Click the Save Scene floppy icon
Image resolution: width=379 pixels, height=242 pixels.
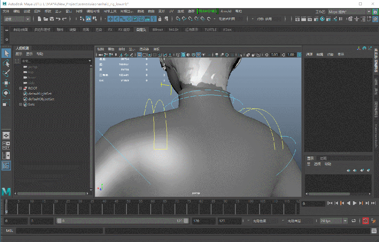pos(52,19)
